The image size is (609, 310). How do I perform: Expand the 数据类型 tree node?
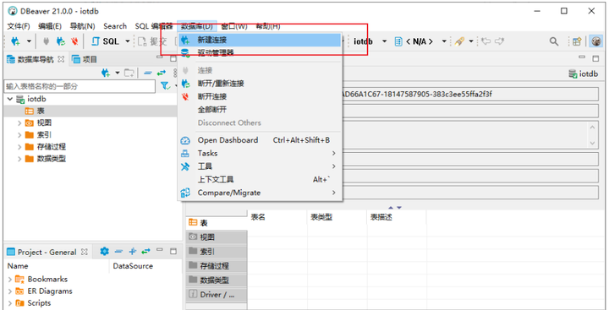point(19,159)
